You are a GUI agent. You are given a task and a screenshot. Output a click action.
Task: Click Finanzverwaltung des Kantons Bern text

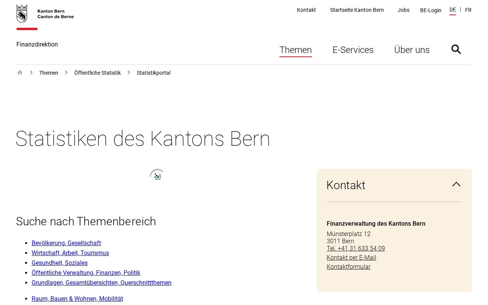click(376, 223)
